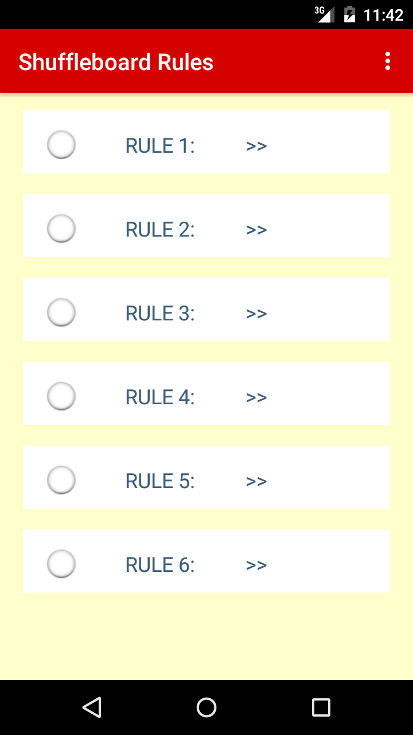
Task: Open recent apps square button
Action: pos(321,707)
